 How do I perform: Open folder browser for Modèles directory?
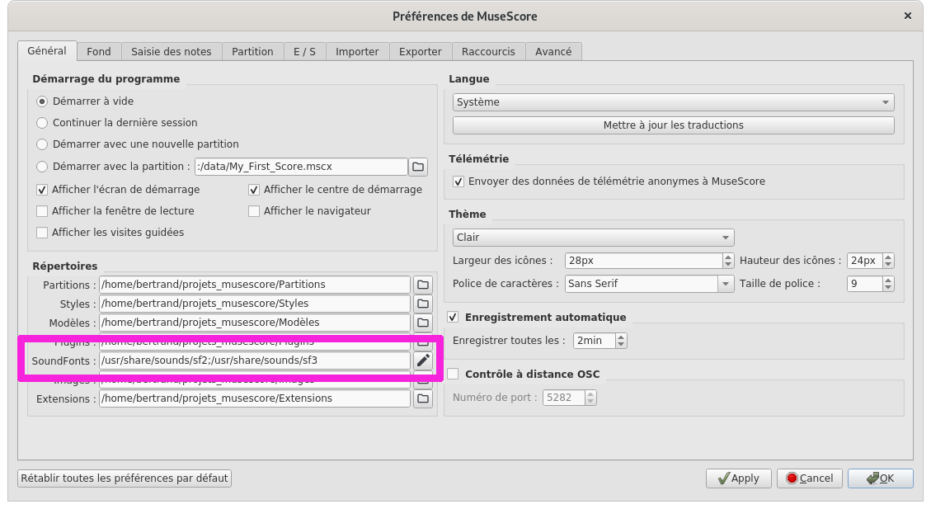coord(423,323)
